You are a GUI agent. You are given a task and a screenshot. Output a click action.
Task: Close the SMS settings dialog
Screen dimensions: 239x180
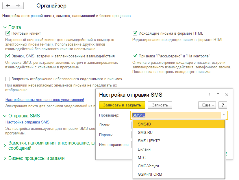[227, 95]
